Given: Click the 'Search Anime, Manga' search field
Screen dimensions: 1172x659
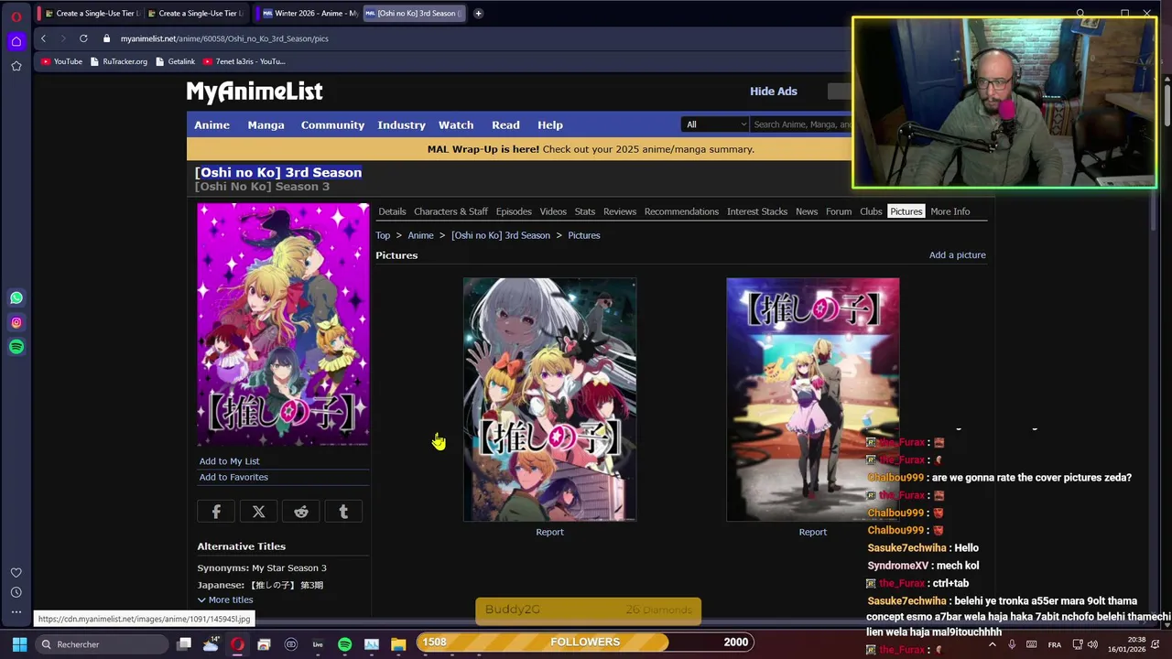Looking at the screenshot, I should (x=801, y=124).
